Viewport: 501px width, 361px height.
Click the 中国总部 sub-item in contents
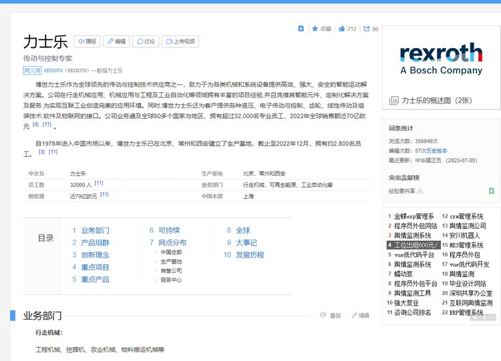[x=171, y=253]
